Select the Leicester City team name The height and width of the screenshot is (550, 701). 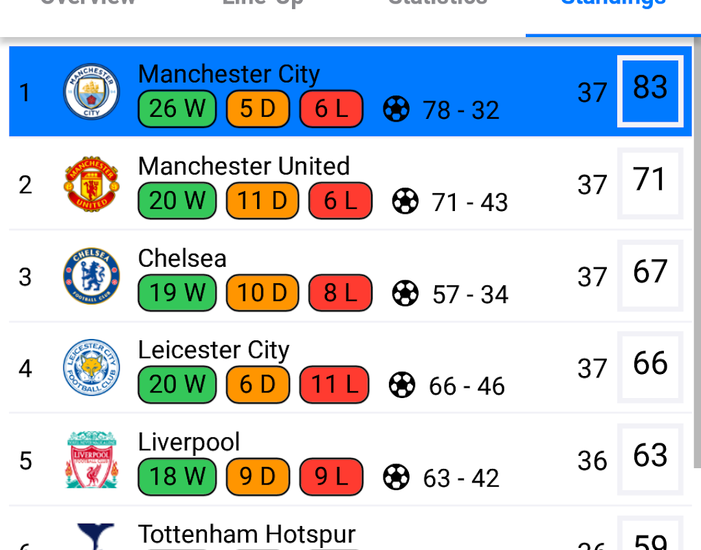pyautogui.click(x=214, y=350)
